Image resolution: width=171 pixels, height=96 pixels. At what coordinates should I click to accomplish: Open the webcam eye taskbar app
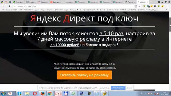coord(105,94)
